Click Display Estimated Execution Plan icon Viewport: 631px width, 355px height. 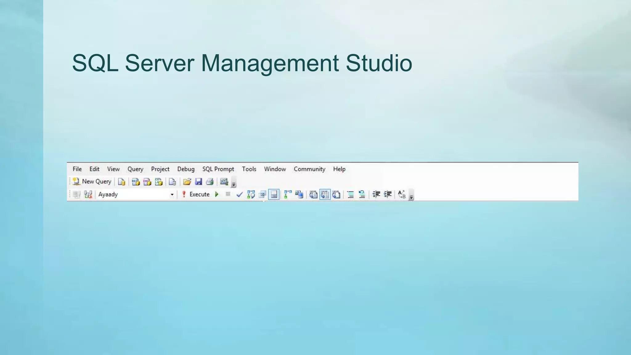251,194
